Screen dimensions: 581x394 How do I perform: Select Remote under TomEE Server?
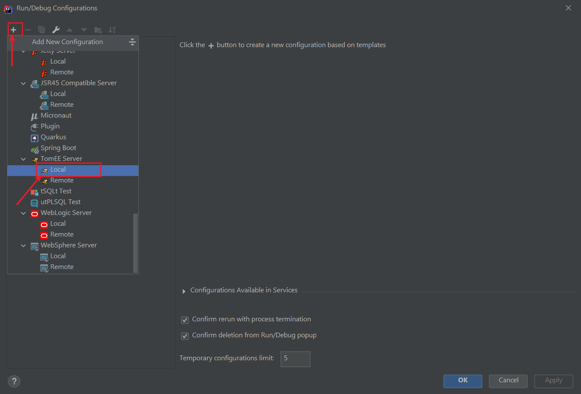click(x=73, y=180)
